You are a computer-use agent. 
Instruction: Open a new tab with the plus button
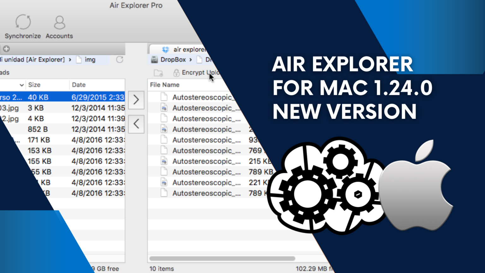coord(6,49)
